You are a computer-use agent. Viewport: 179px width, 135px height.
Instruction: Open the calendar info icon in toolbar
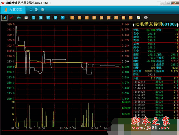(26, 18)
